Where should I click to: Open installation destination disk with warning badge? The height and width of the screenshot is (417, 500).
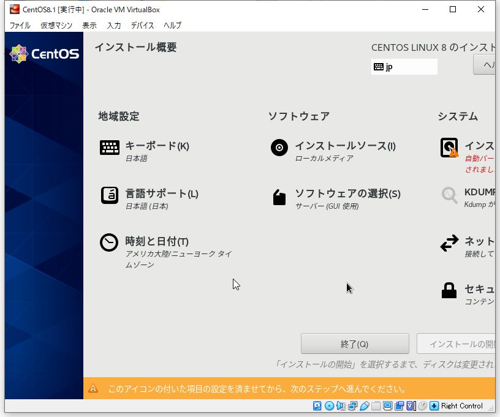(x=449, y=148)
